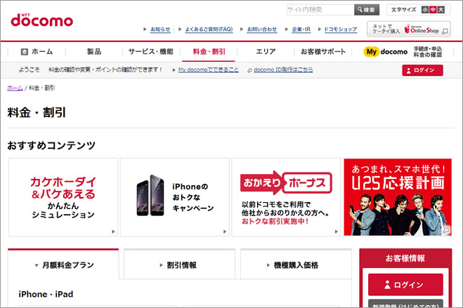Click person icon in sidebar ログイン button
Screen dimensions: 463x308
point(387,285)
